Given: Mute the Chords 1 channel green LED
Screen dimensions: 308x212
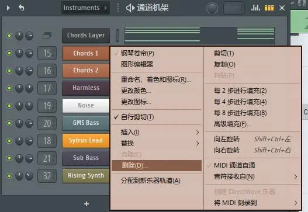Looking at the screenshot, I should (x=9, y=53).
